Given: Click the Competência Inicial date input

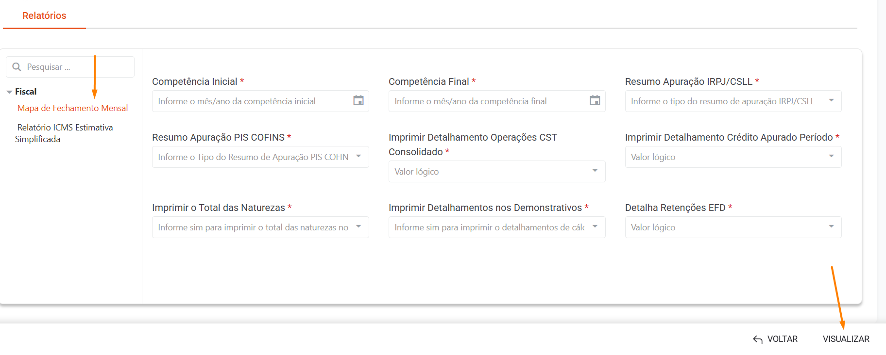Looking at the screenshot, I should click(250, 101).
